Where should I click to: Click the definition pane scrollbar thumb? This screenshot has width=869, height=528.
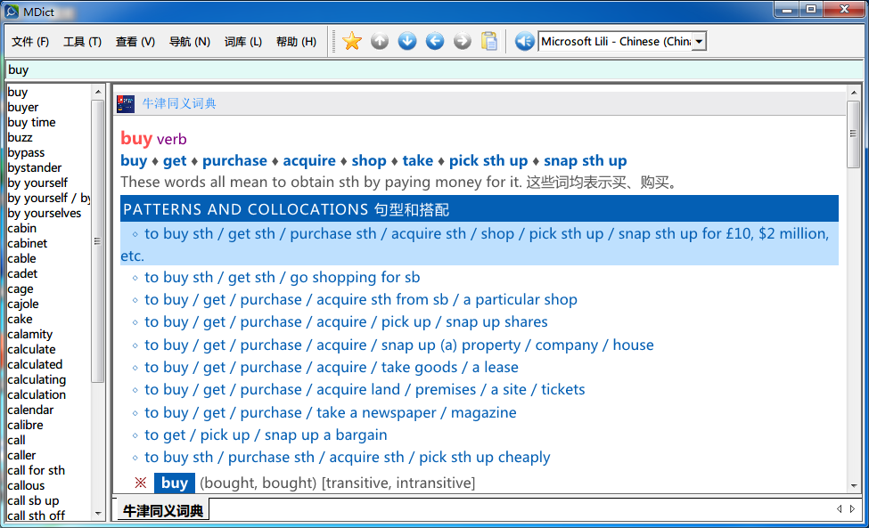[854, 134]
